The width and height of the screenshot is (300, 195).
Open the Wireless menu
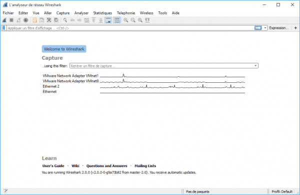(x=146, y=13)
